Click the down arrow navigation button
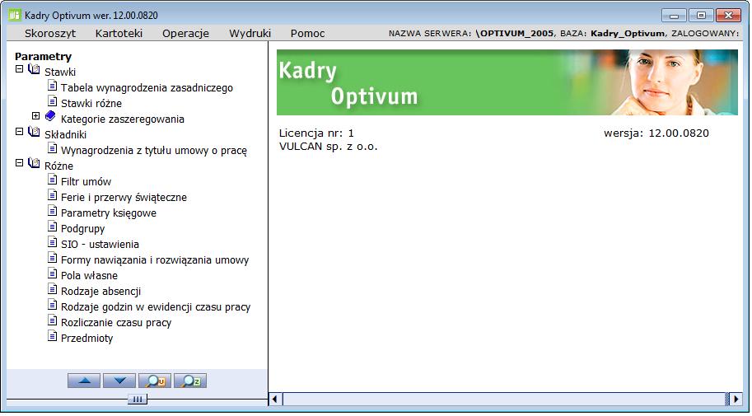Viewport: 752px width, 416px height. 119,381
